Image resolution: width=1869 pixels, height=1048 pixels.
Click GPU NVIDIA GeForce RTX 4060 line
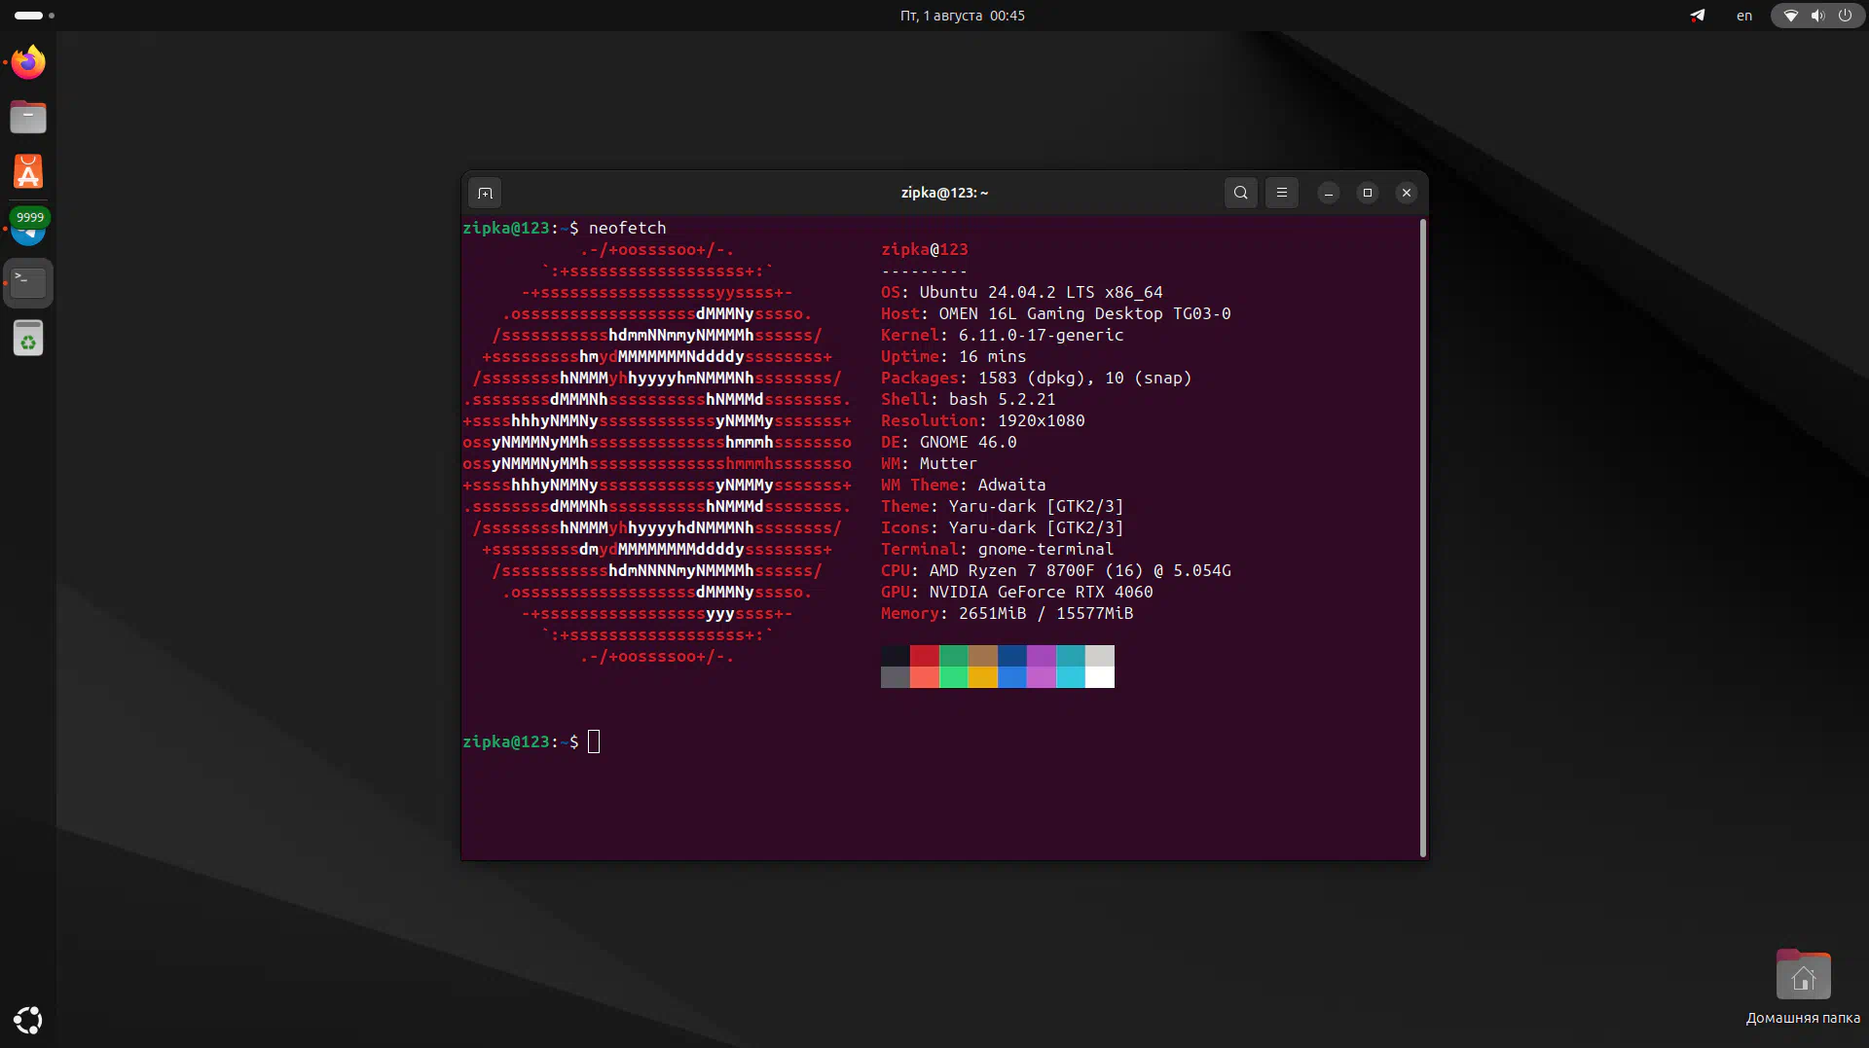1017,592
